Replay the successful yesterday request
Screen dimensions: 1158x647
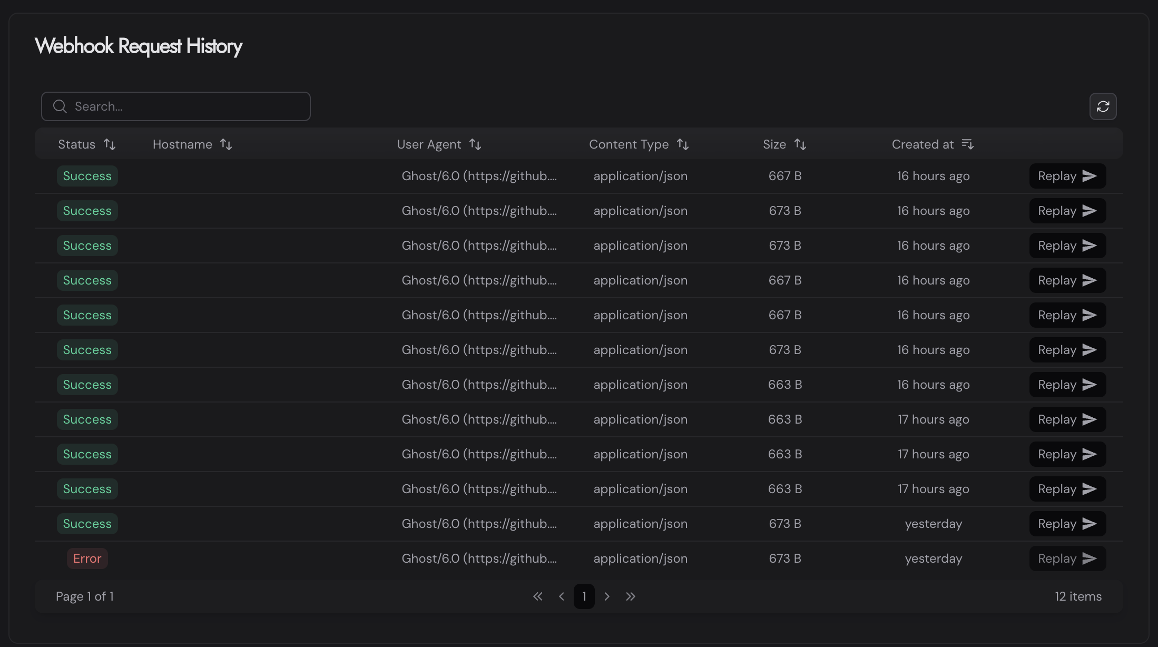click(x=1067, y=524)
